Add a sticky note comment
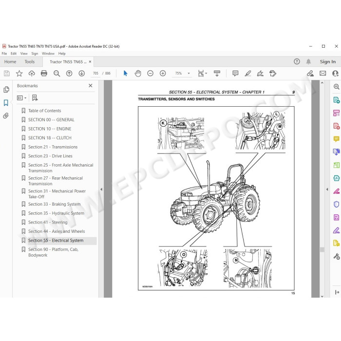341x341 pixels. coord(235,74)
